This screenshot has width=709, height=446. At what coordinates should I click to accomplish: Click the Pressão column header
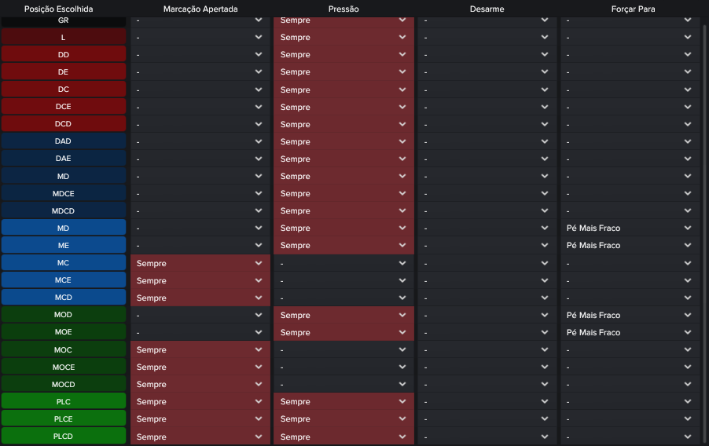pyautogui.click(x=343, y=9)
